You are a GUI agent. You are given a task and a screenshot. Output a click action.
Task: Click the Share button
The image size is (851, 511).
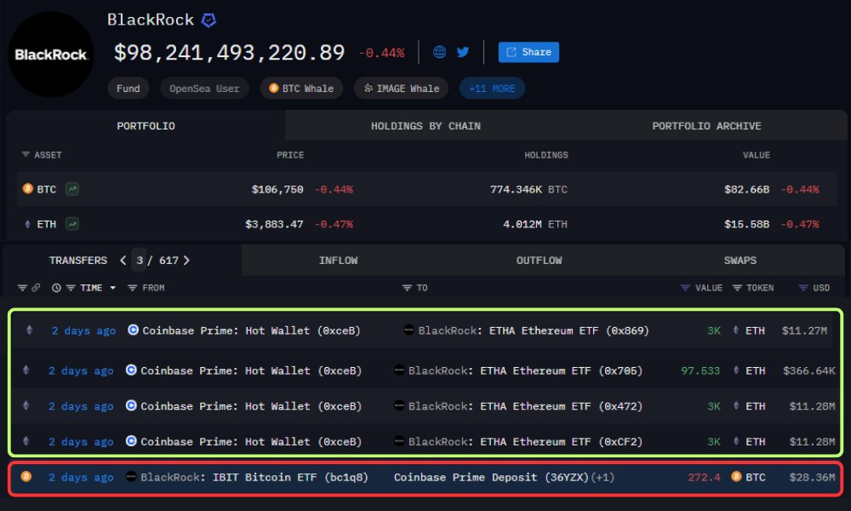pyautogui.click(x=528, y=52)
